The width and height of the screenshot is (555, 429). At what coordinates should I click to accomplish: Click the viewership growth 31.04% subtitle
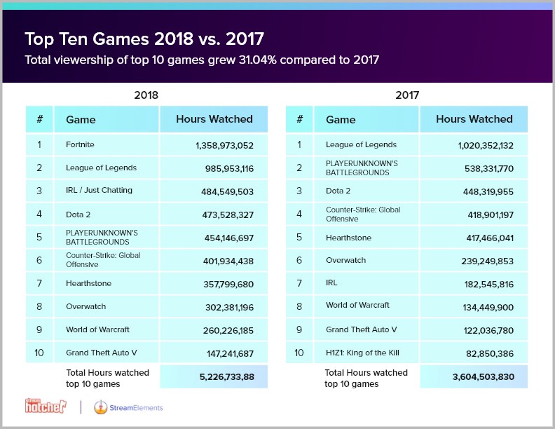[202, 59]
